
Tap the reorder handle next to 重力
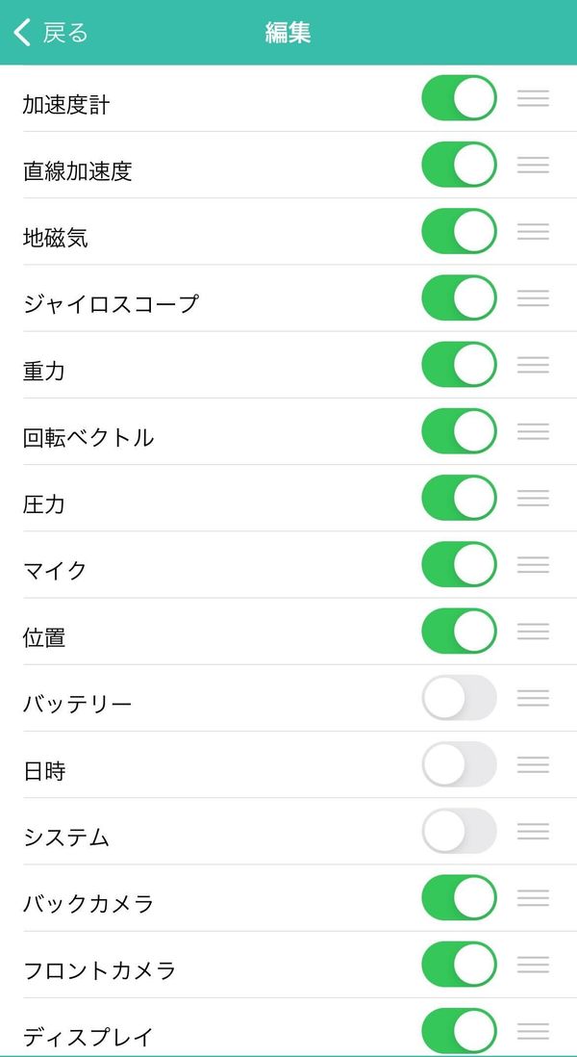533,365
